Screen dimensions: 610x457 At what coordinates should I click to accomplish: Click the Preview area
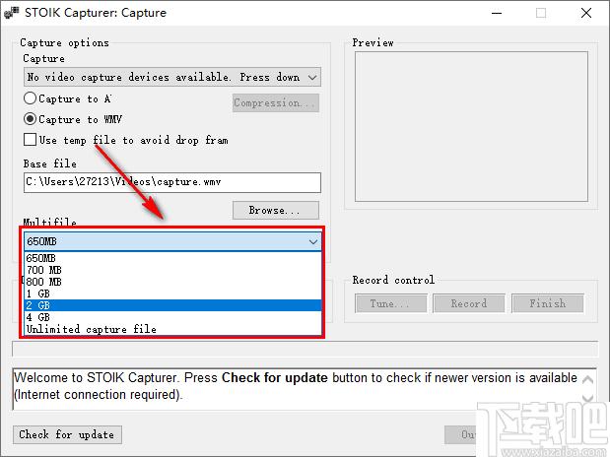click(x=471, y=126)
